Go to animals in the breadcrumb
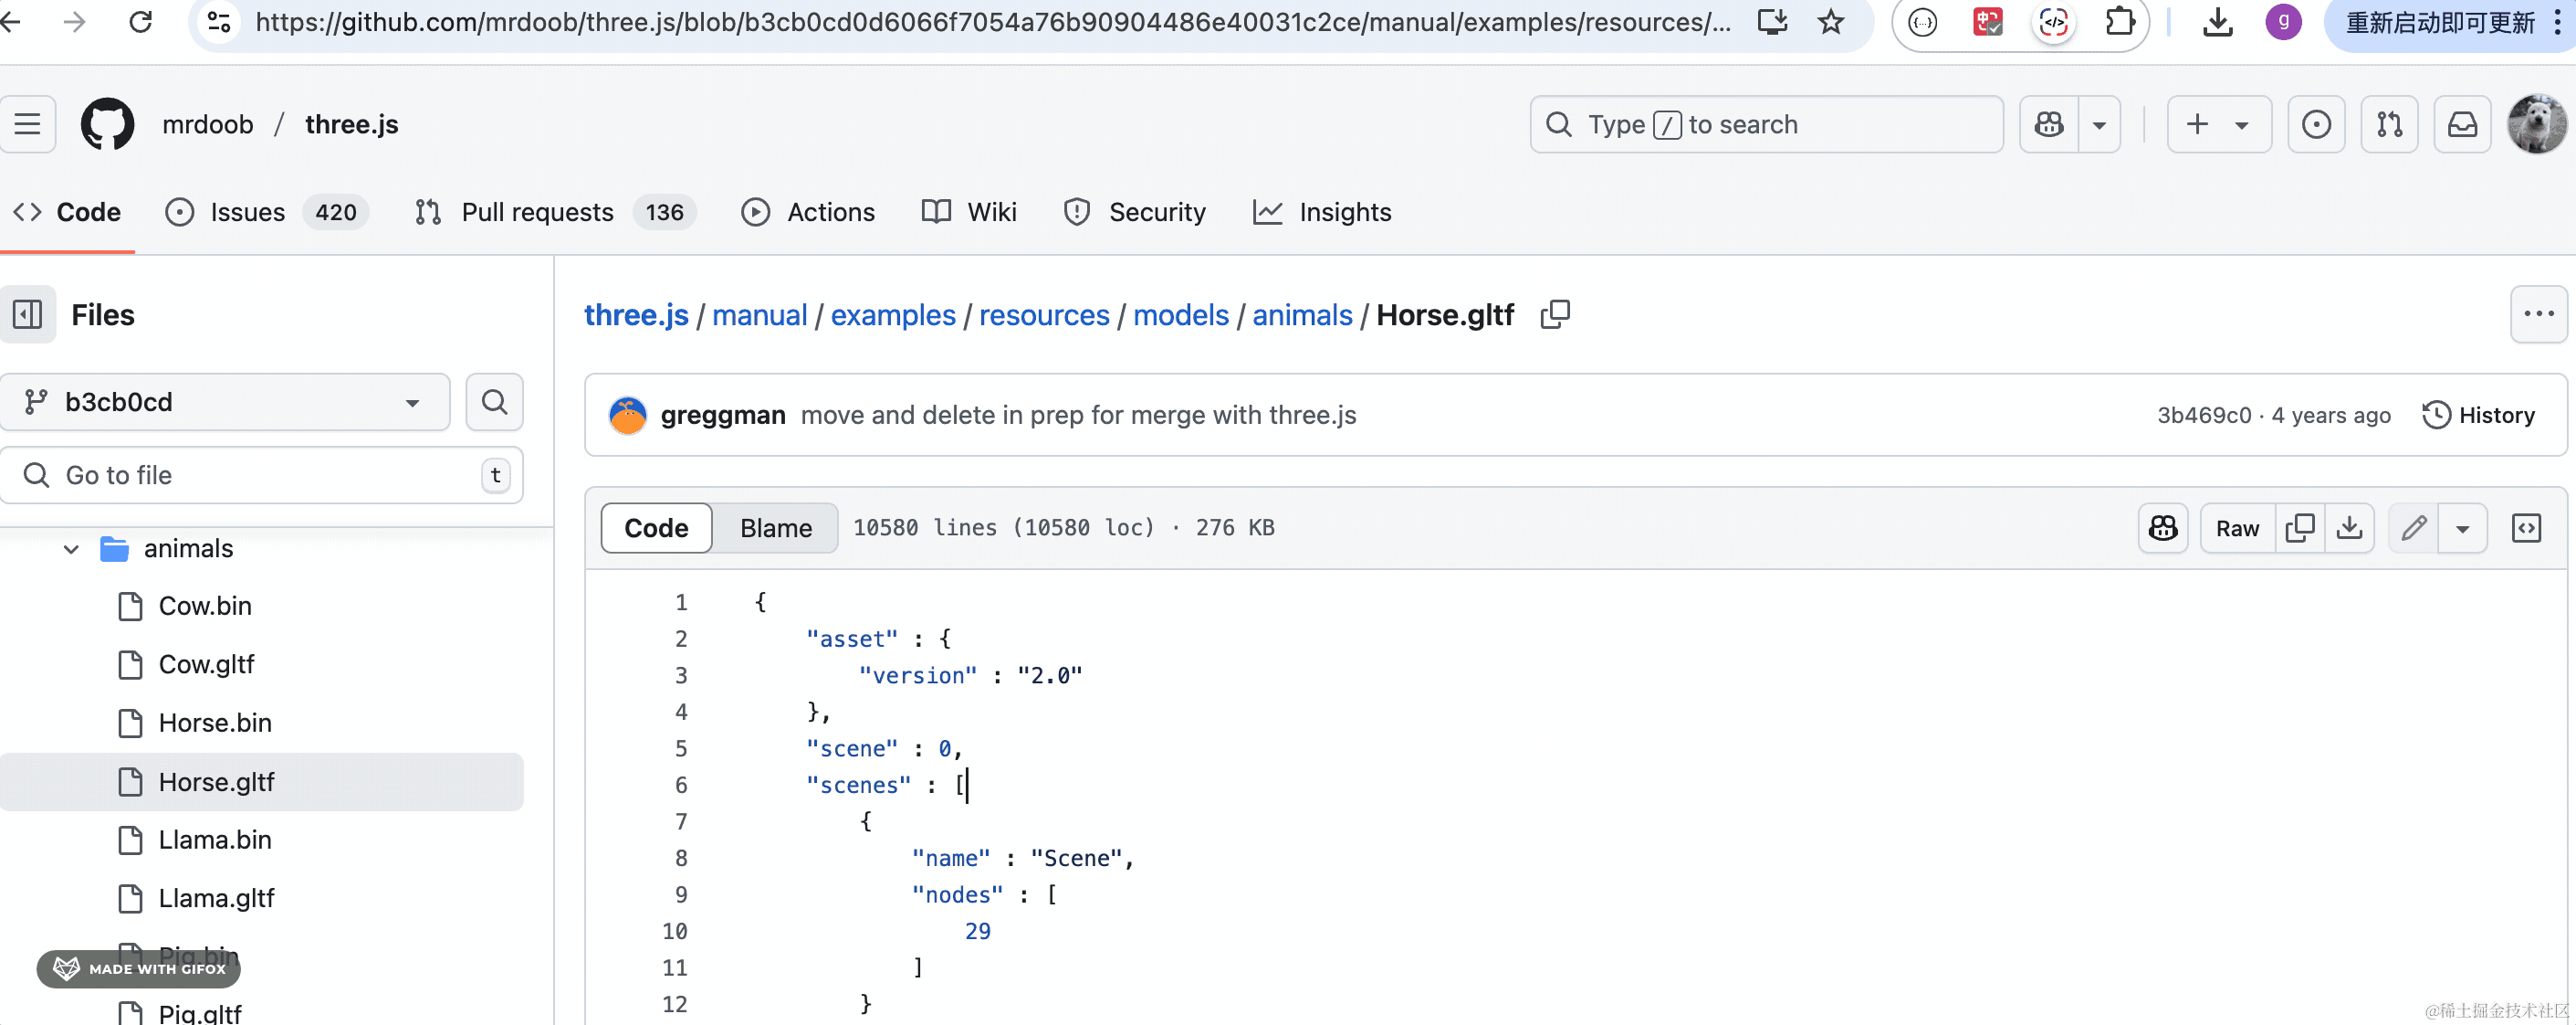 1302,314
